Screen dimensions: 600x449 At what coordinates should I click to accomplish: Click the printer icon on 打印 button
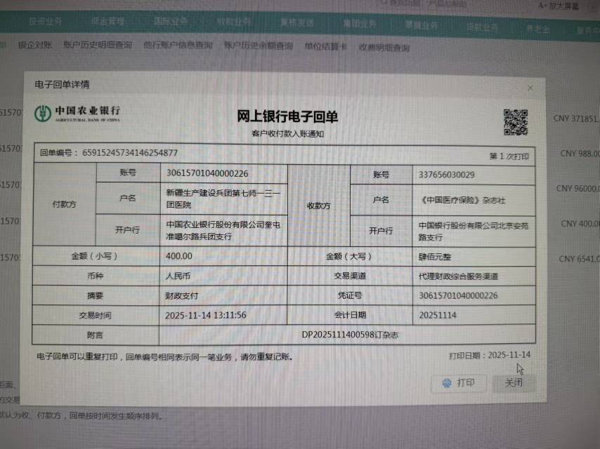pyautogui.click(x=446, y=383)
